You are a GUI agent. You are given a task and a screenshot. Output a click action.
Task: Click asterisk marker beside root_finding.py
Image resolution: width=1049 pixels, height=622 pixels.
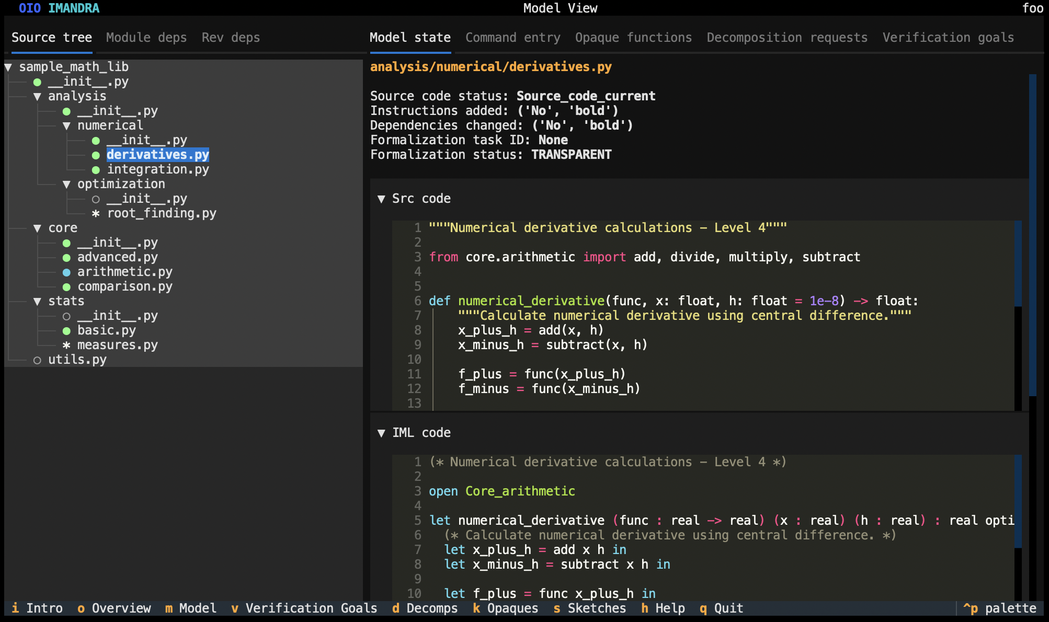[96, 214]
